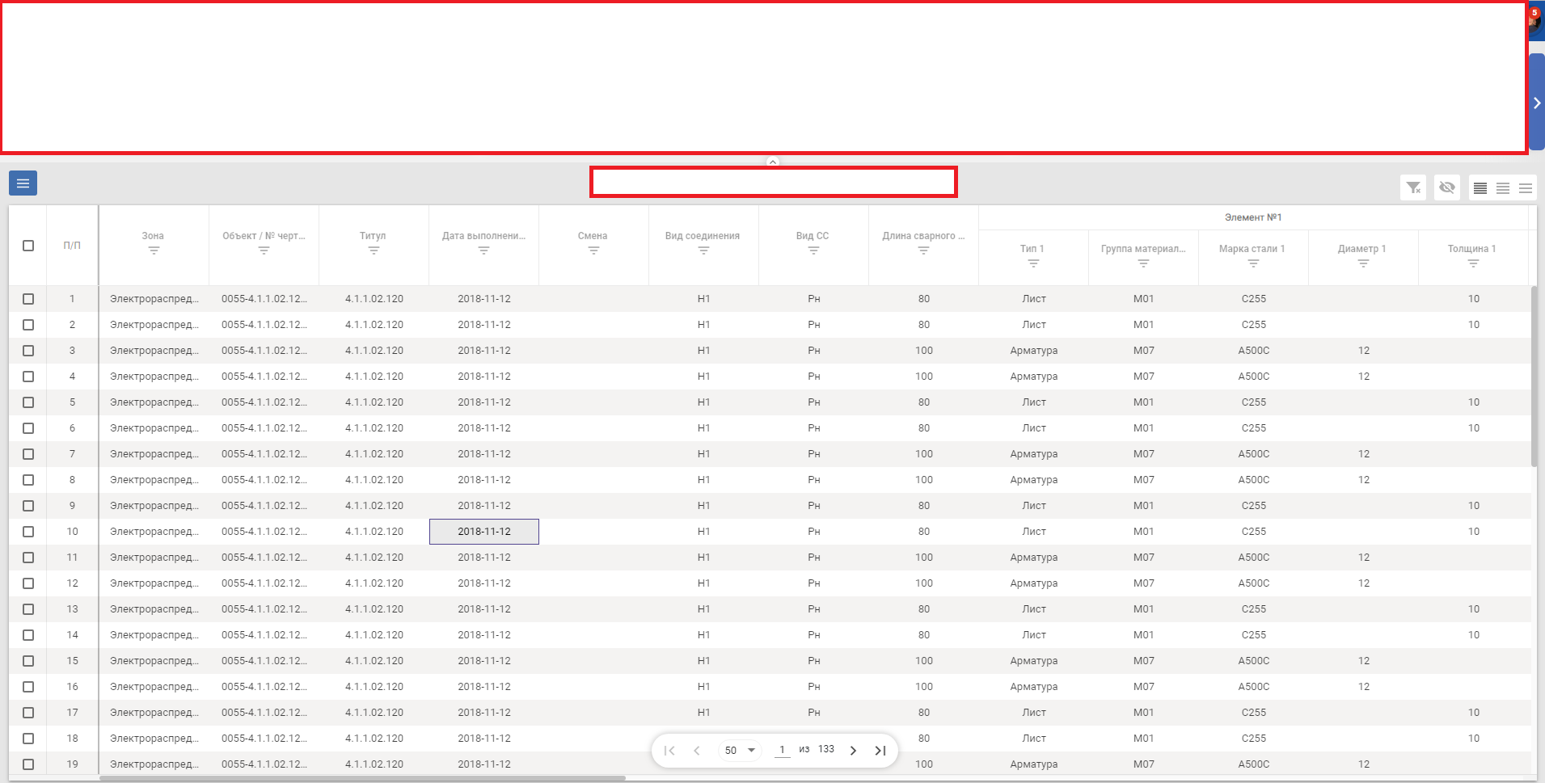Viewport: 1545px width, 783px height.
Task: Sort by the Тип 1 column header
Action: [x=1032, y=249]
